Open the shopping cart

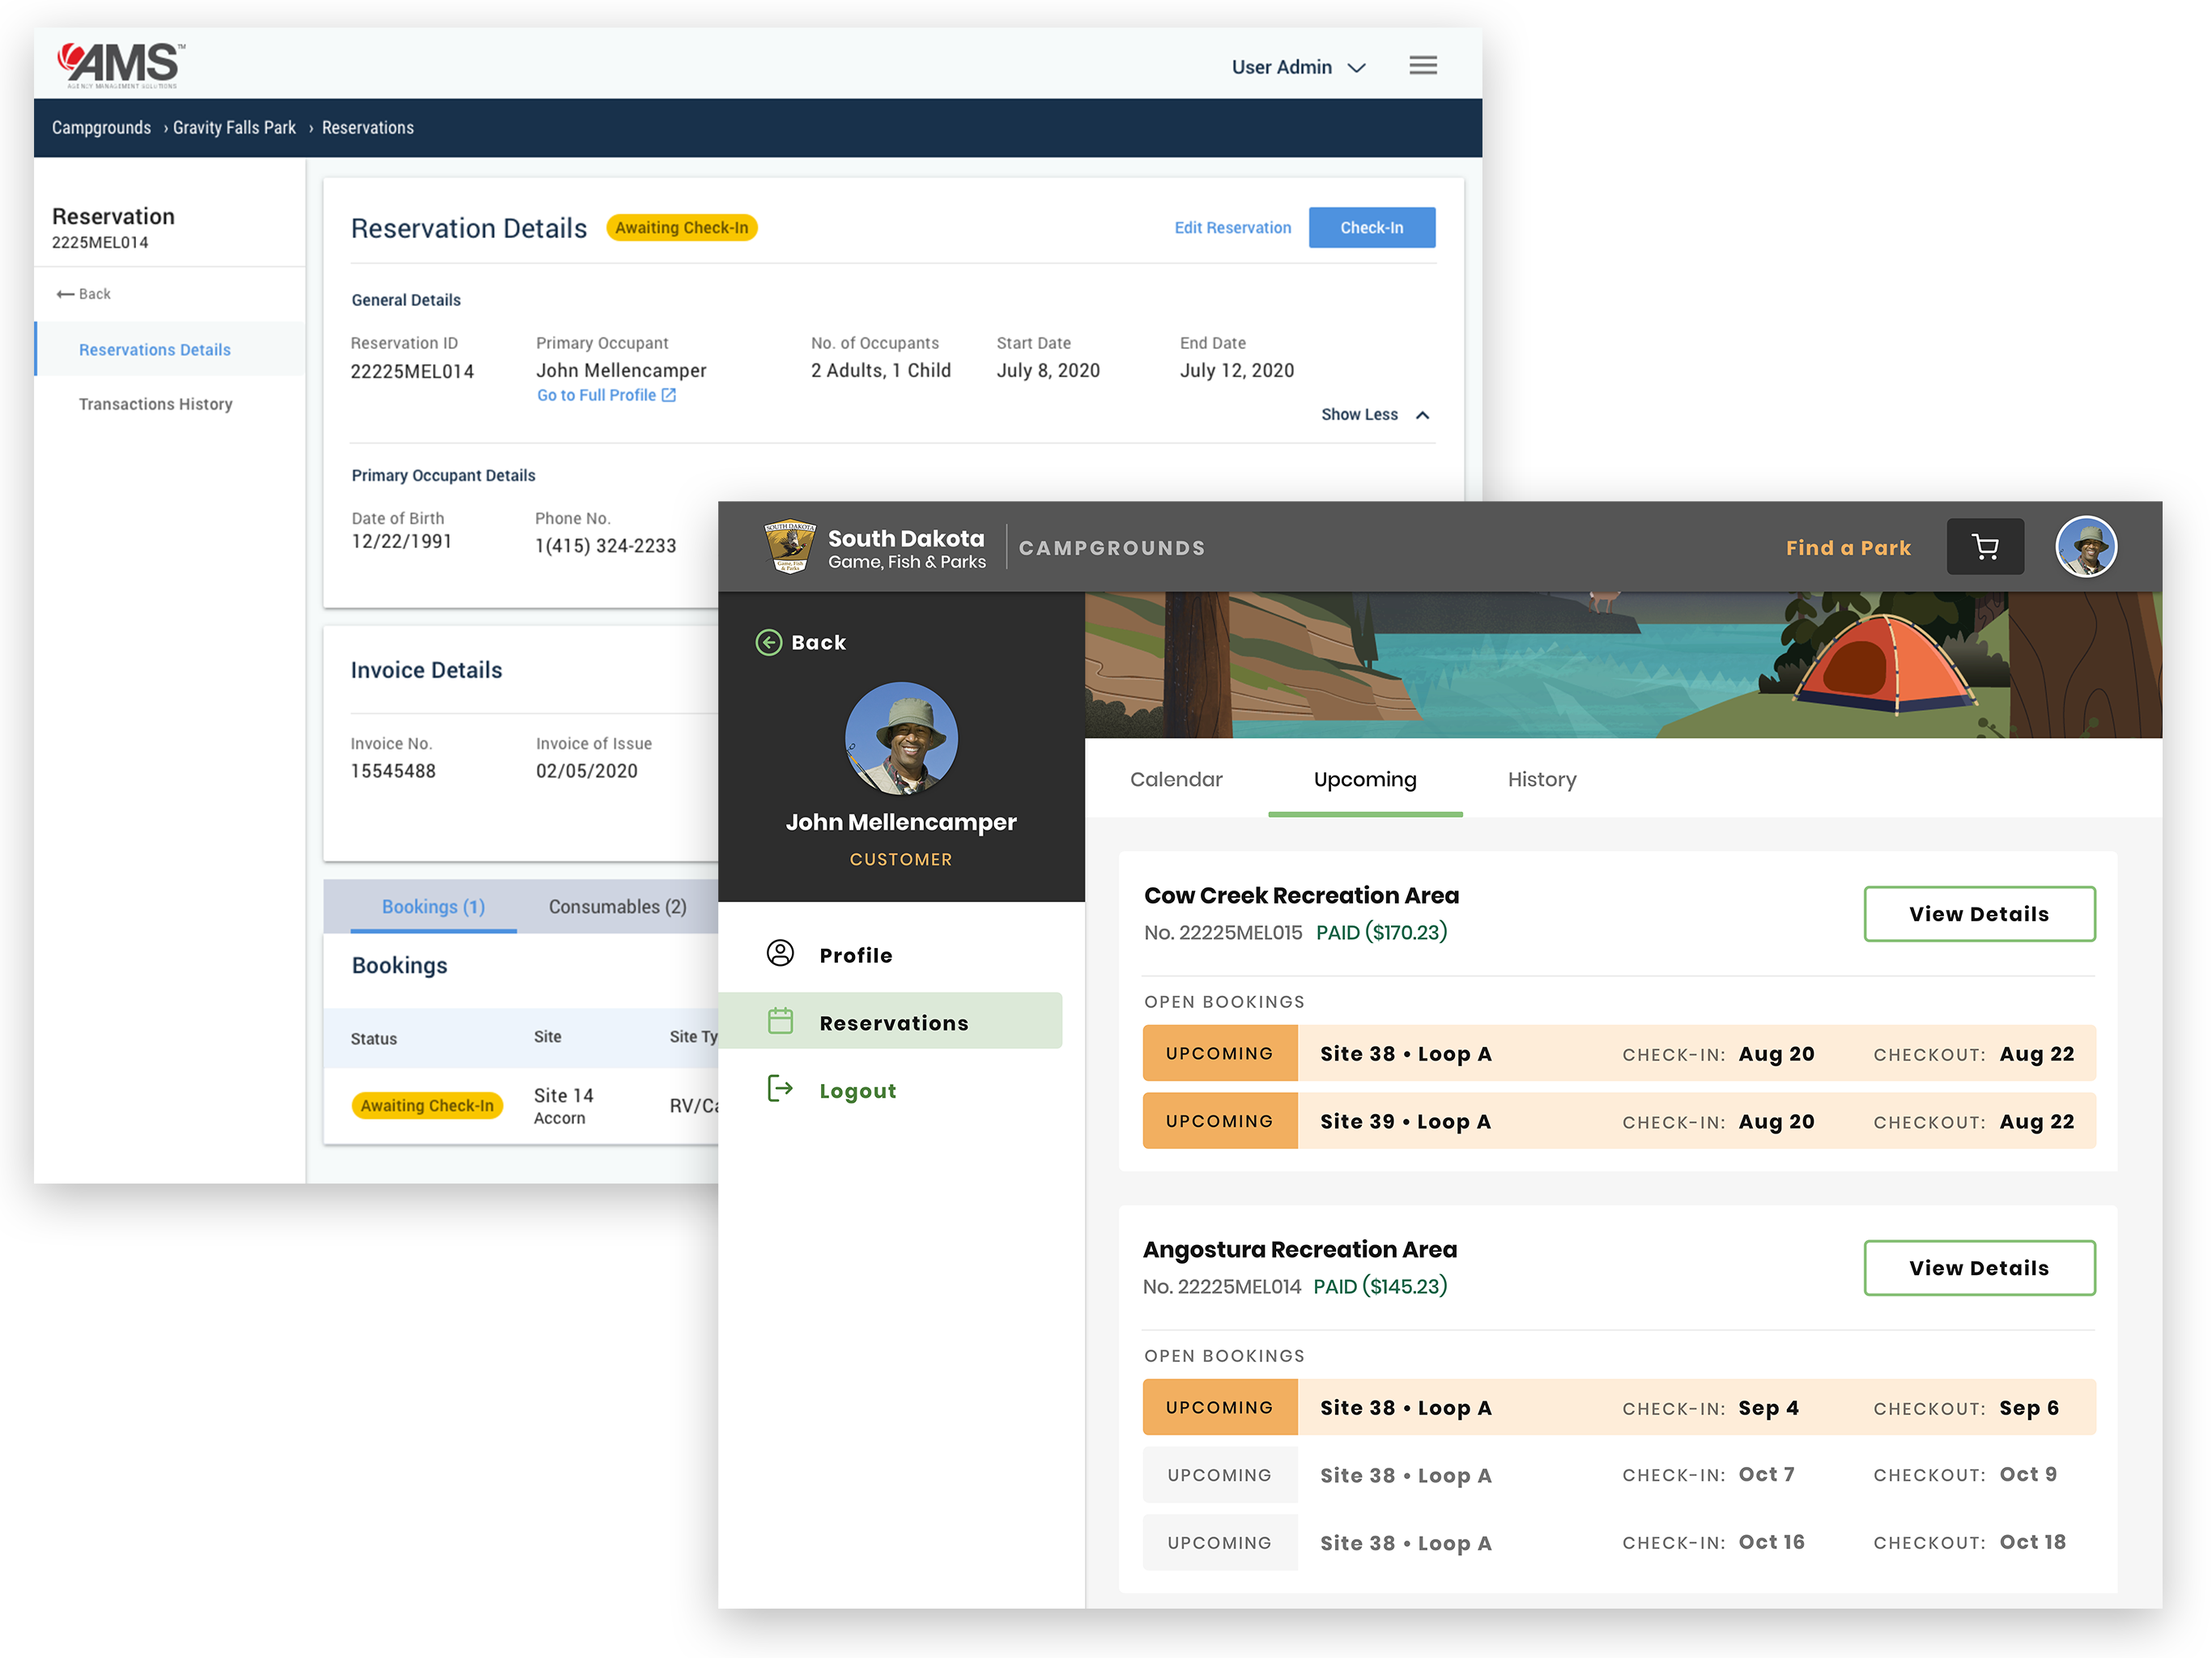tap(1984, 547)
